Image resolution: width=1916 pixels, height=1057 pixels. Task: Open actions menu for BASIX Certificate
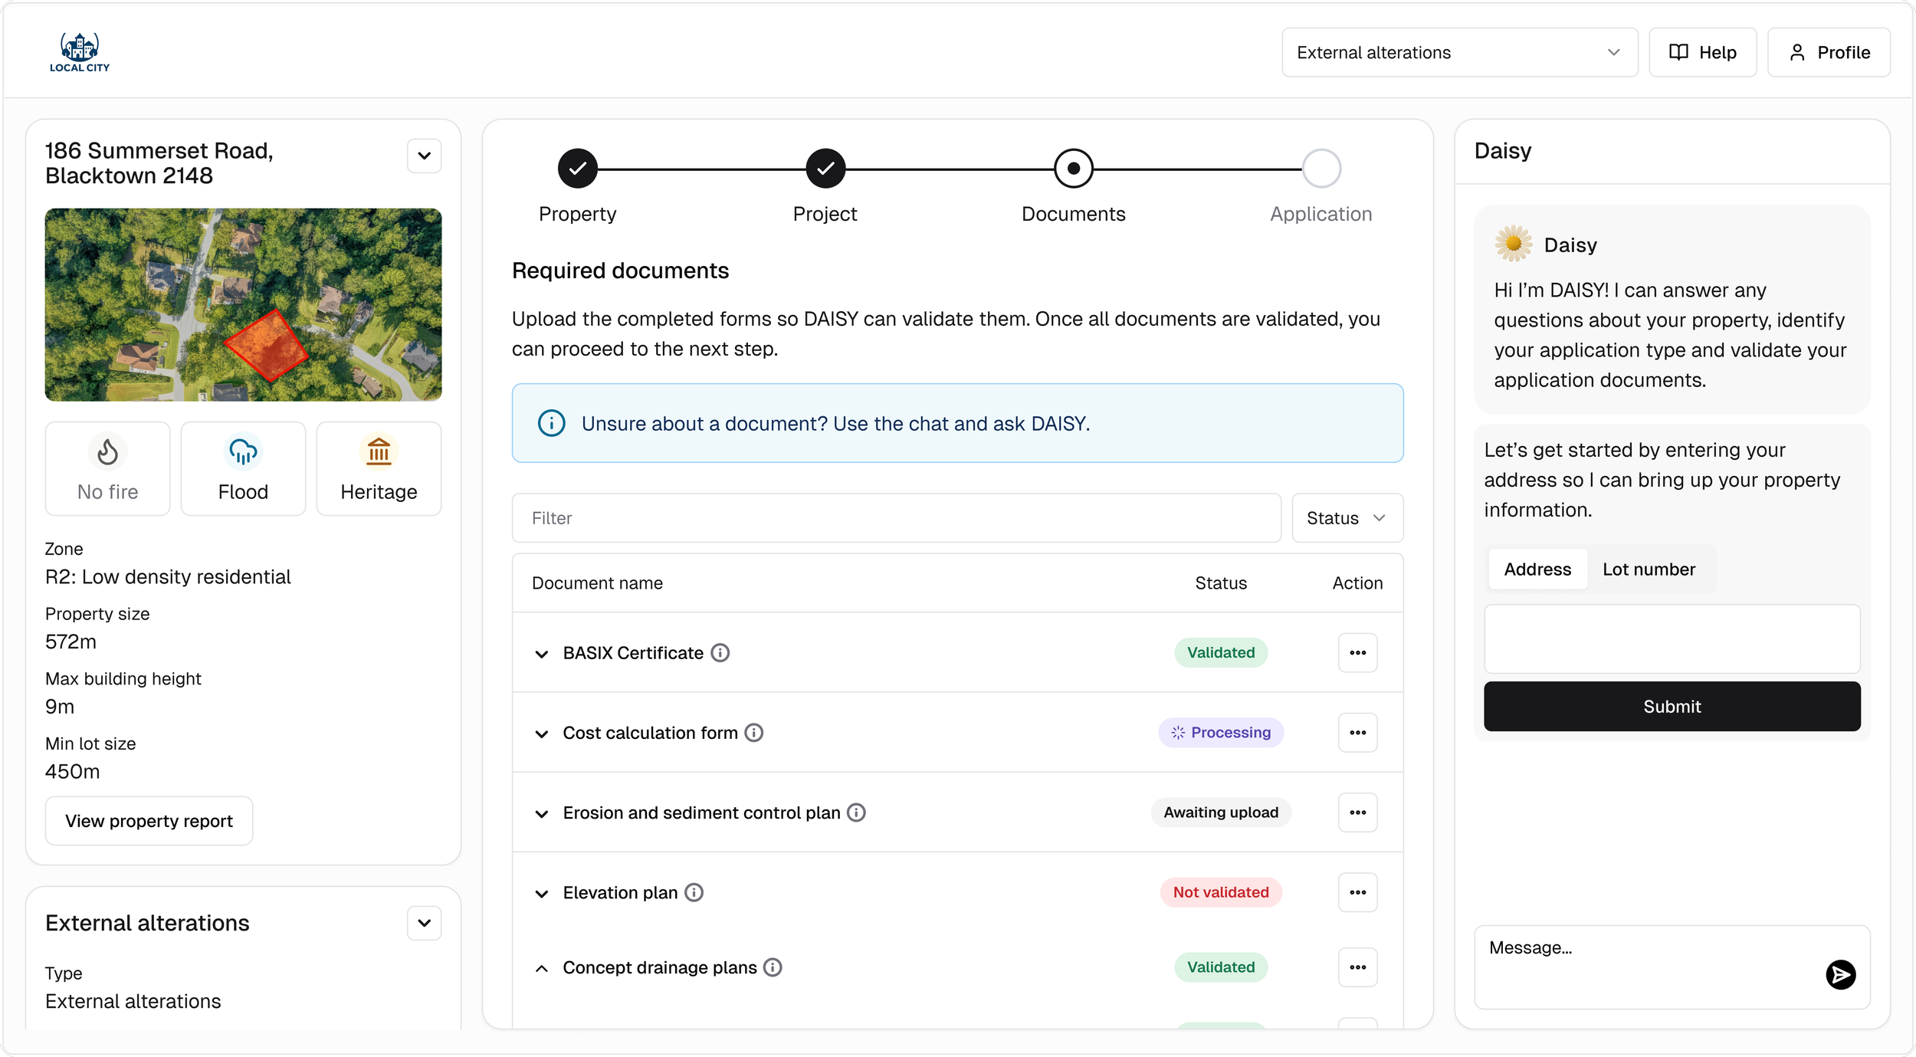click(1357, 652)
